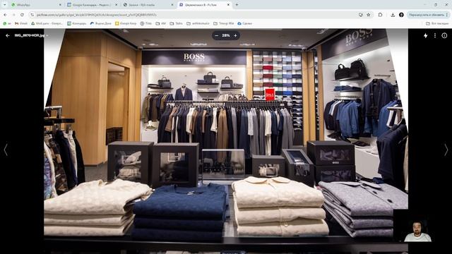Viewport: 452px width, 254px height.
Task: Open the tab search dropdown arrow
Action: point(5,5)
